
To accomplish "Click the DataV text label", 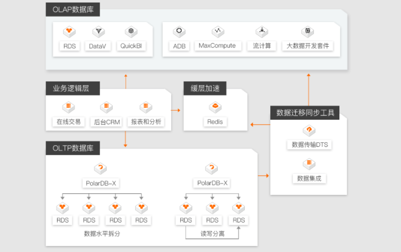I will tap(98, 46).
